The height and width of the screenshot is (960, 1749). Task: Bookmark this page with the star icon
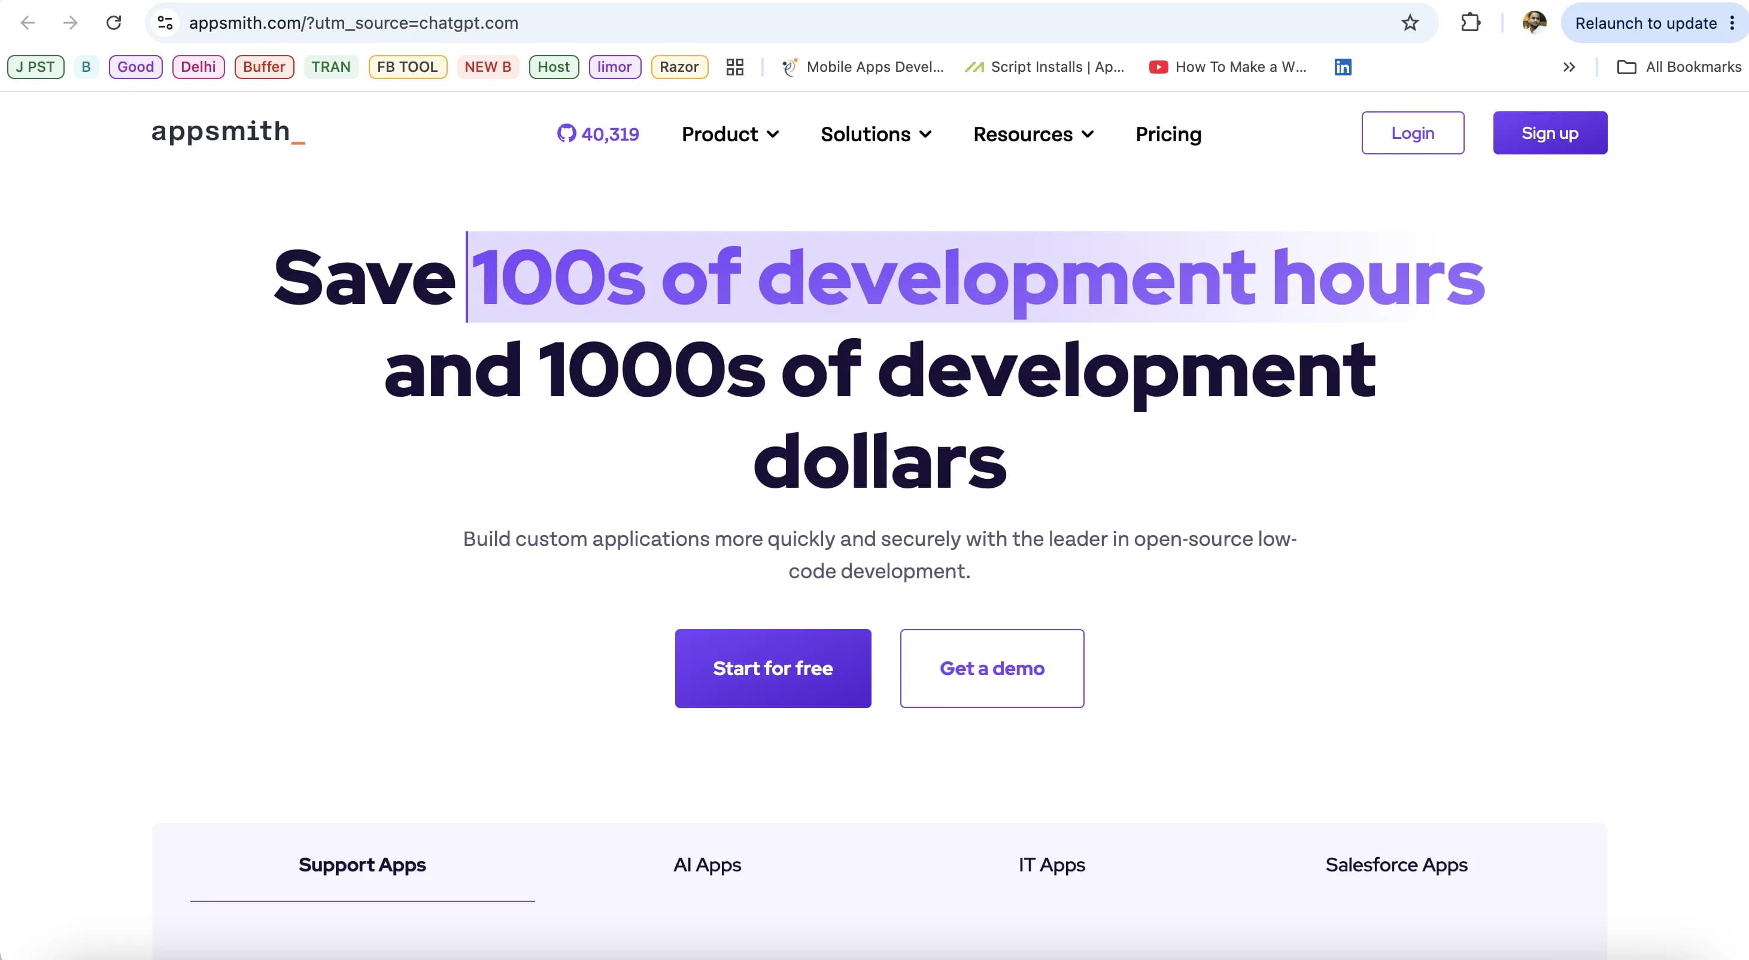coord(1410,23)
